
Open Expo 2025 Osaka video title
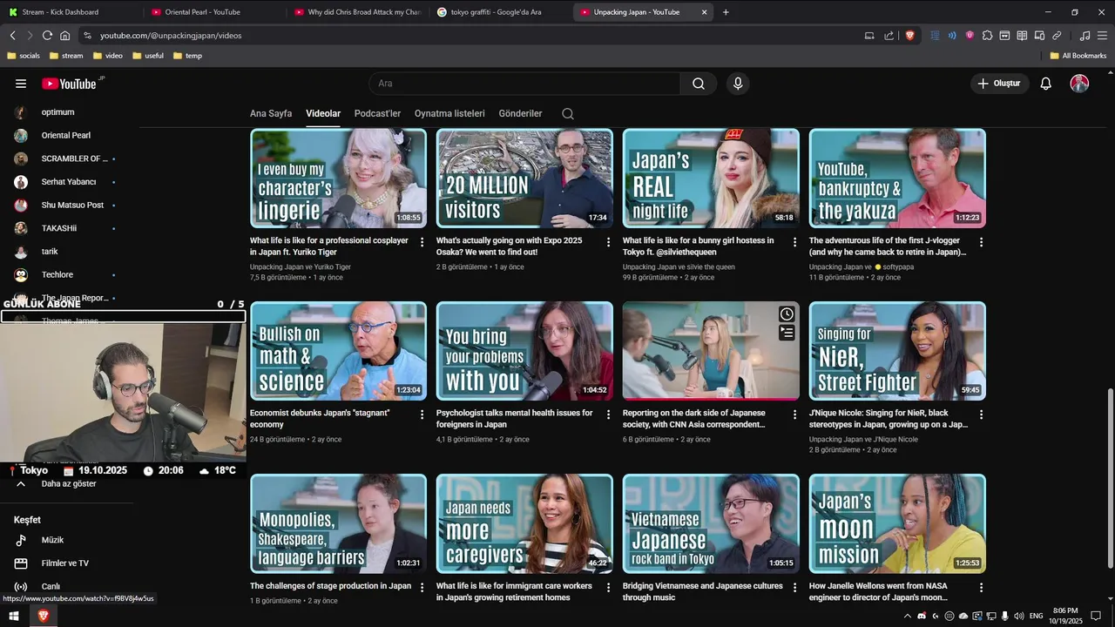point(510,246)
